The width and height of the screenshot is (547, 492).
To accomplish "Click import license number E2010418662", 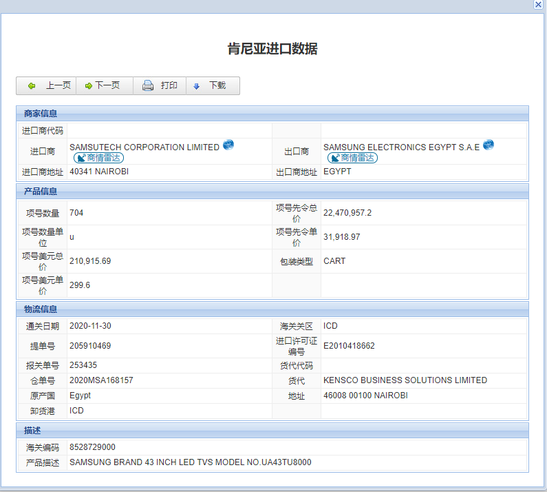I will point(349,346).
